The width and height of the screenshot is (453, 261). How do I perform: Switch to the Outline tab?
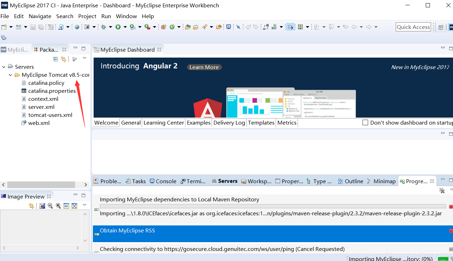351,181
